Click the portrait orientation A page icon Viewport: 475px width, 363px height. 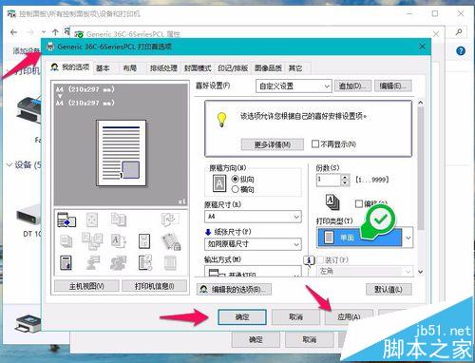(219, 183)
